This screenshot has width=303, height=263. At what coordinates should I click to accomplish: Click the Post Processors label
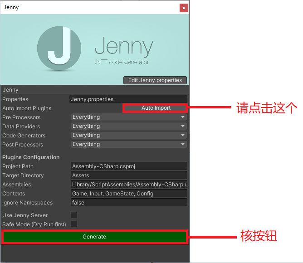coord(23,145)
